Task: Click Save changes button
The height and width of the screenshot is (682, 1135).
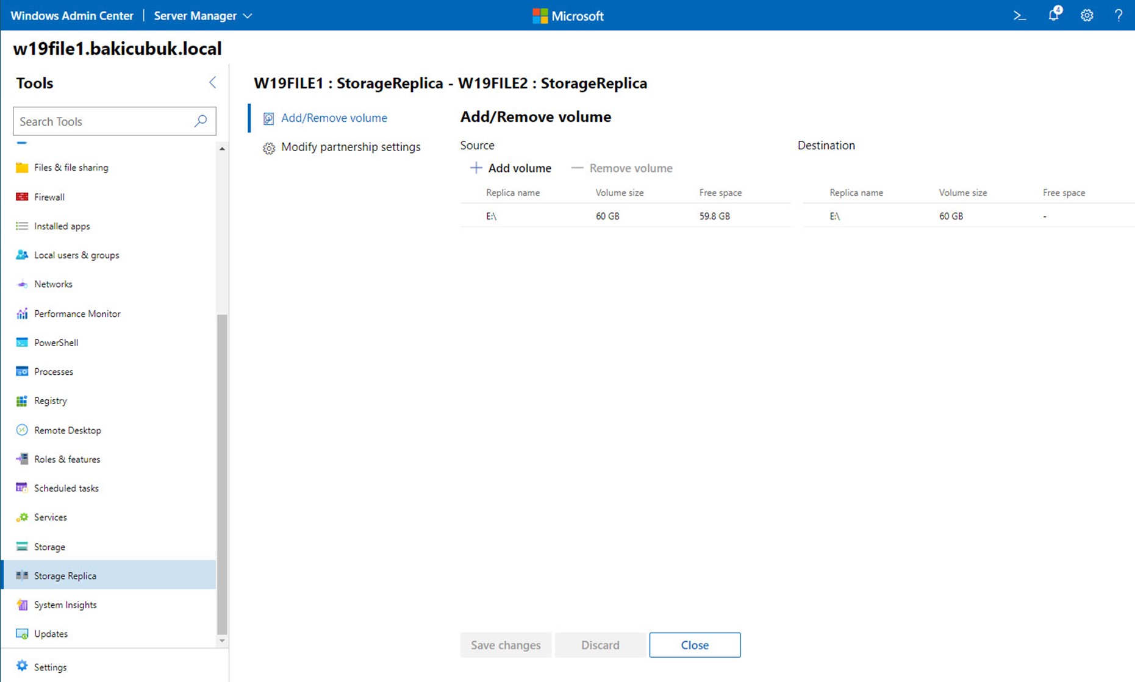Action: pos(506,645)
